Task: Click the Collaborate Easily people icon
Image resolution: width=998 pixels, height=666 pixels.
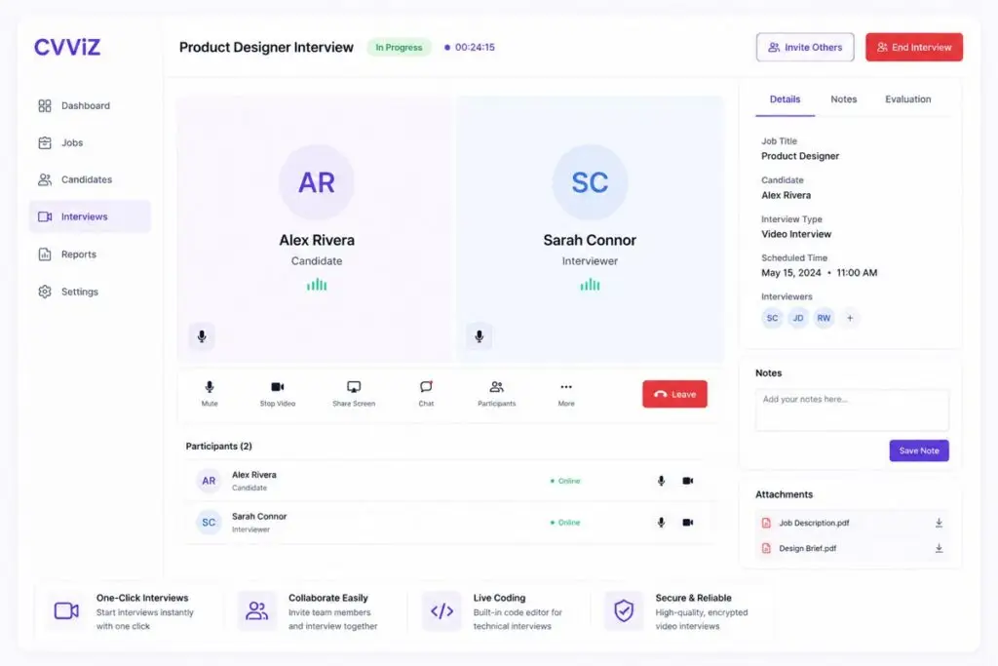Action: pyautogui.click(x=257, y=611)
